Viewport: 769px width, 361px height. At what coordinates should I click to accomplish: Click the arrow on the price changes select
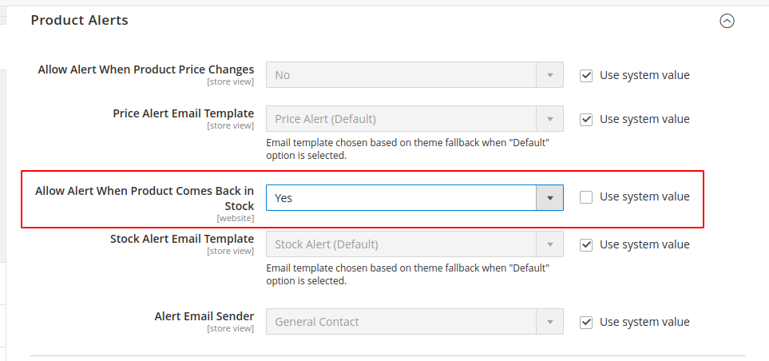tap(549, 75)
